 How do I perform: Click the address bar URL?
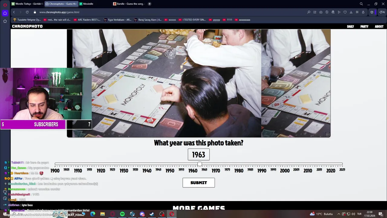59,12
